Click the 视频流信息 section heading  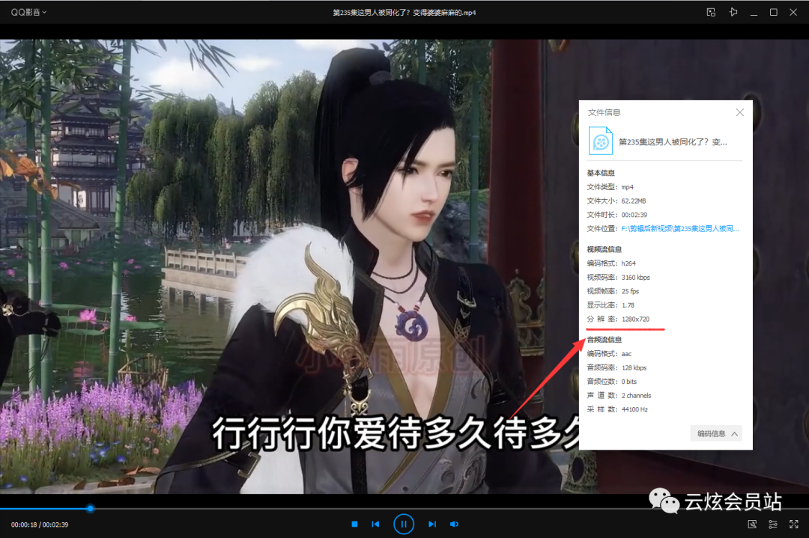click(x=605, y=249)
